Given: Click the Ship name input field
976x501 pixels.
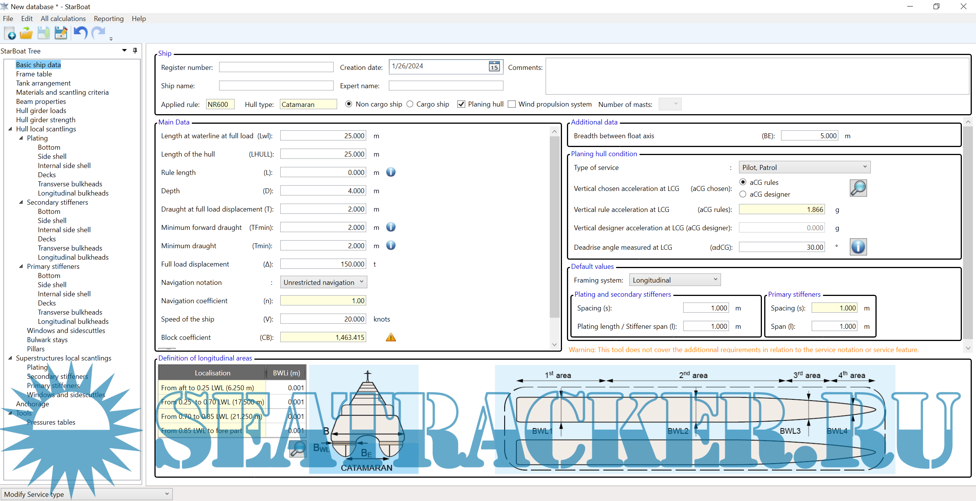Looking at the screenshot, I should point(276,85).
